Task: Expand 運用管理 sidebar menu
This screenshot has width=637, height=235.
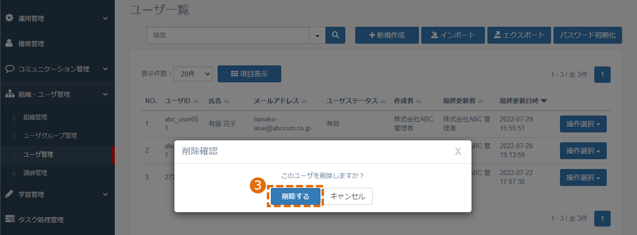Action: coord(57,18)
